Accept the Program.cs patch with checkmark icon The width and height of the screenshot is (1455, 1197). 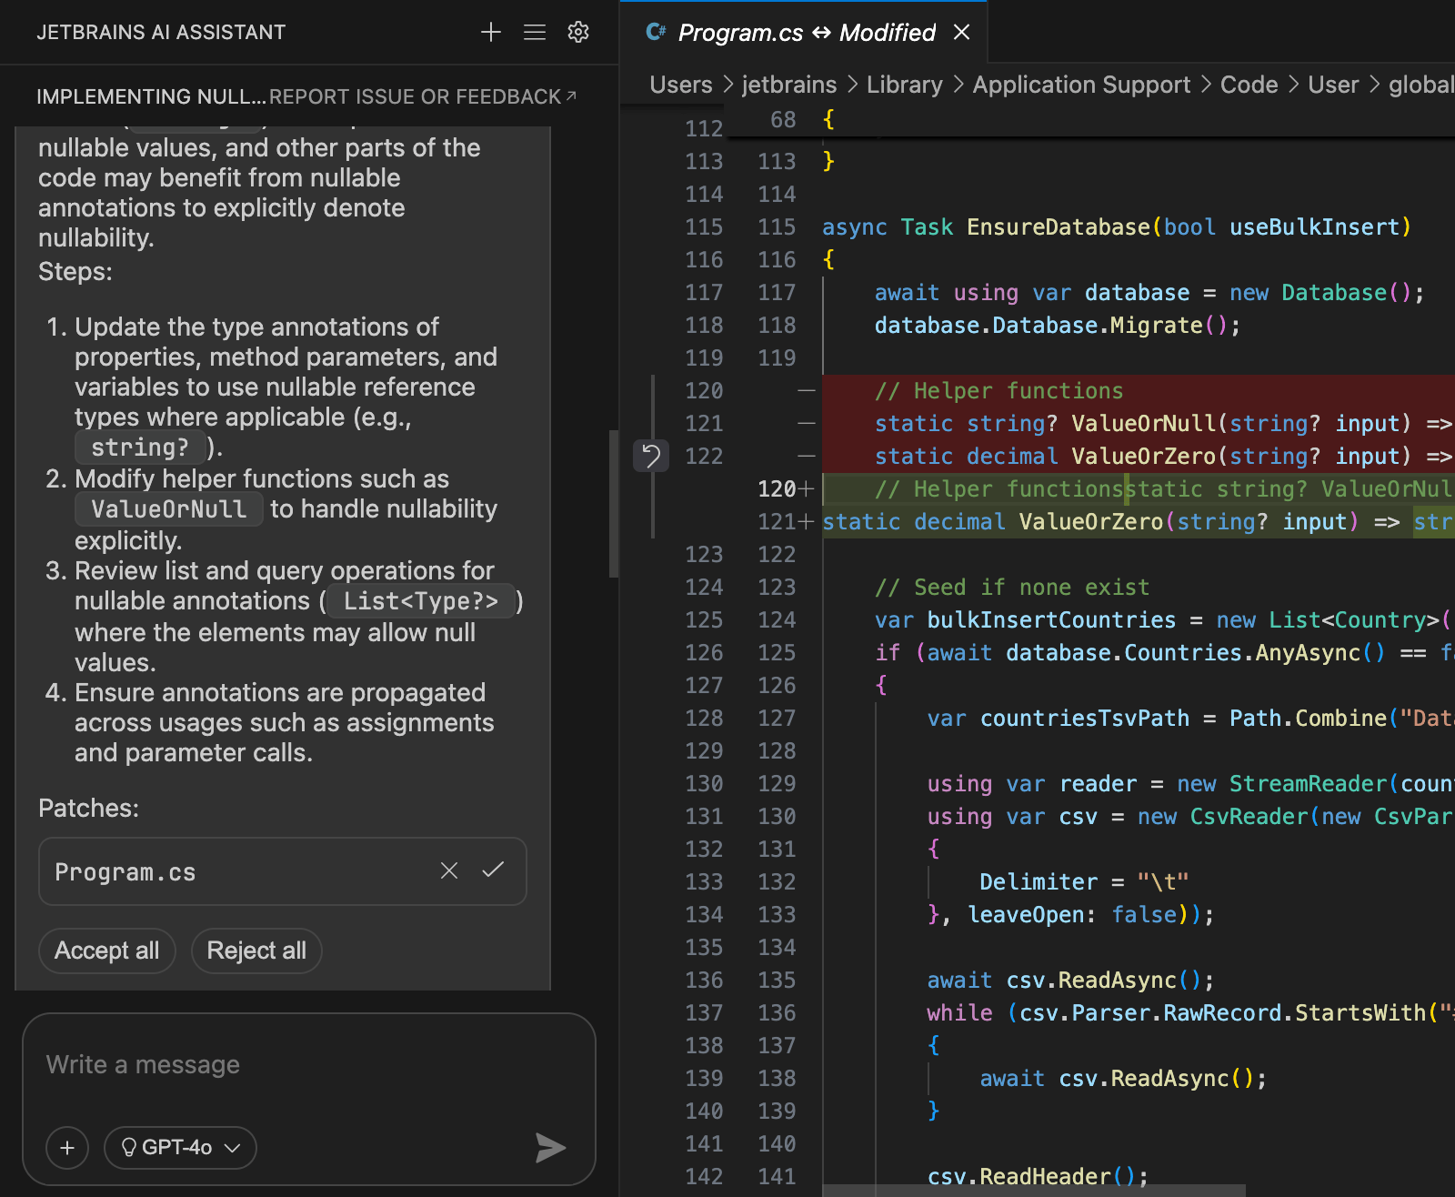tap(493, 870)
